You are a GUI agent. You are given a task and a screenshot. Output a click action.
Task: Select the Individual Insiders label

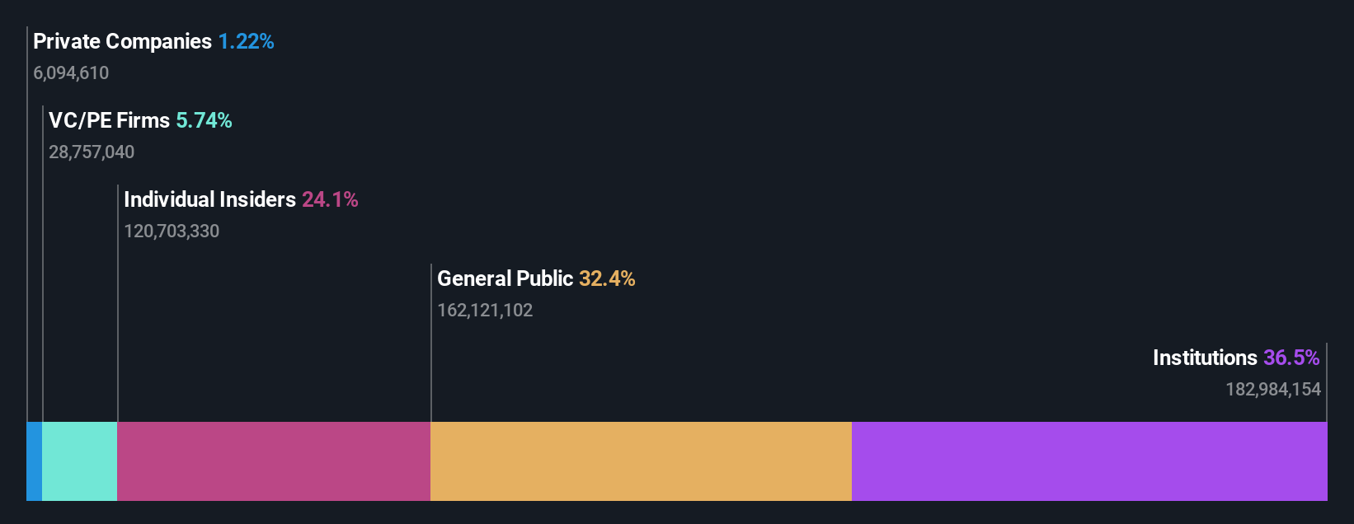click(x=209, y=199)
